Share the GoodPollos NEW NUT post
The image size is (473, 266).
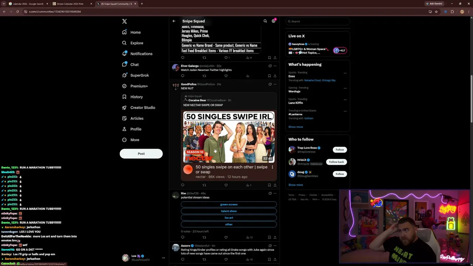click(x=275, y=185)
